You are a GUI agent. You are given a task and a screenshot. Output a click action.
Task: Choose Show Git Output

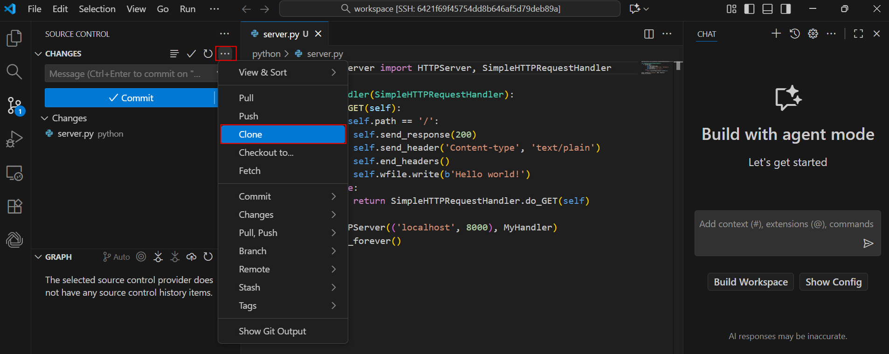coord(283,331)
